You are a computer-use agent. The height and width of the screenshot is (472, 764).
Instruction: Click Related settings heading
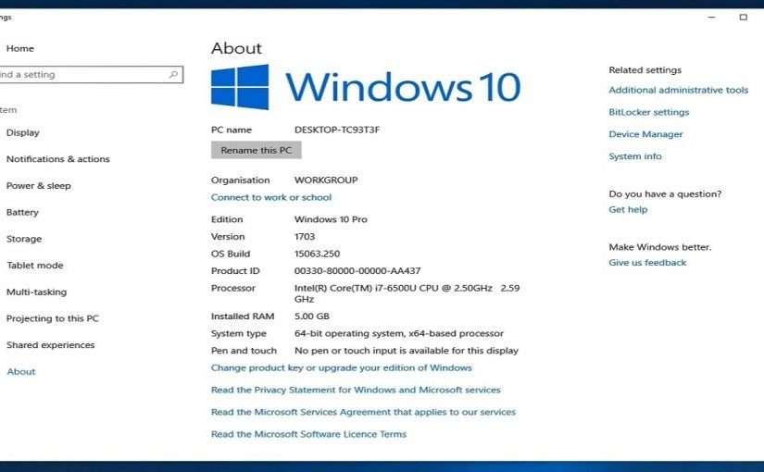[645, 70]
